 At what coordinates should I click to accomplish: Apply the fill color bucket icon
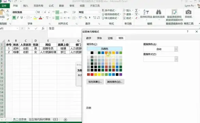(35, 18)
